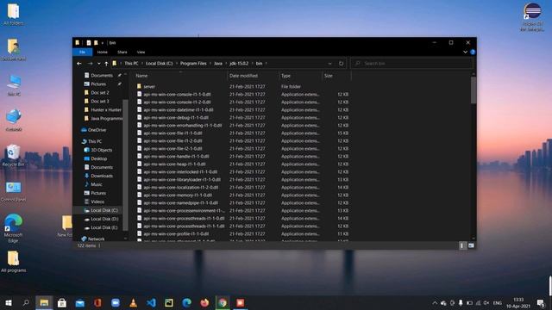Navigate to Program Files in breadcrumb
The width and height of the screenshot is (552, 310).
click(193, 64)
